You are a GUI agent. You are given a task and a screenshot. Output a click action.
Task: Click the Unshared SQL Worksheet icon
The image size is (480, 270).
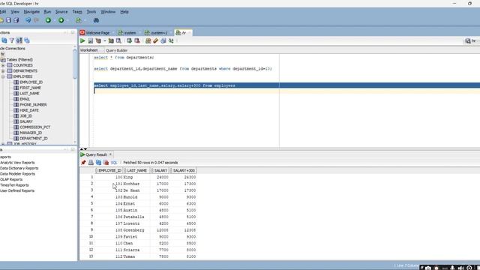point(148,40)
